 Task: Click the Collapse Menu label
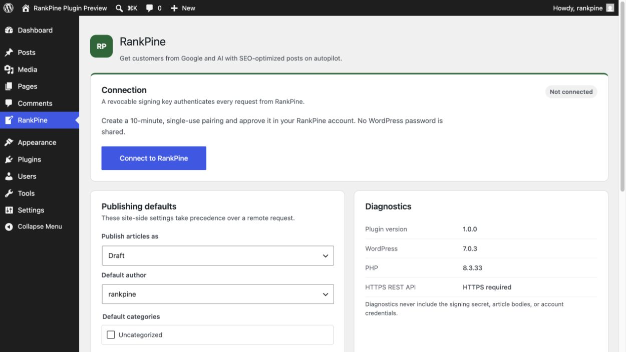(40, 226)
